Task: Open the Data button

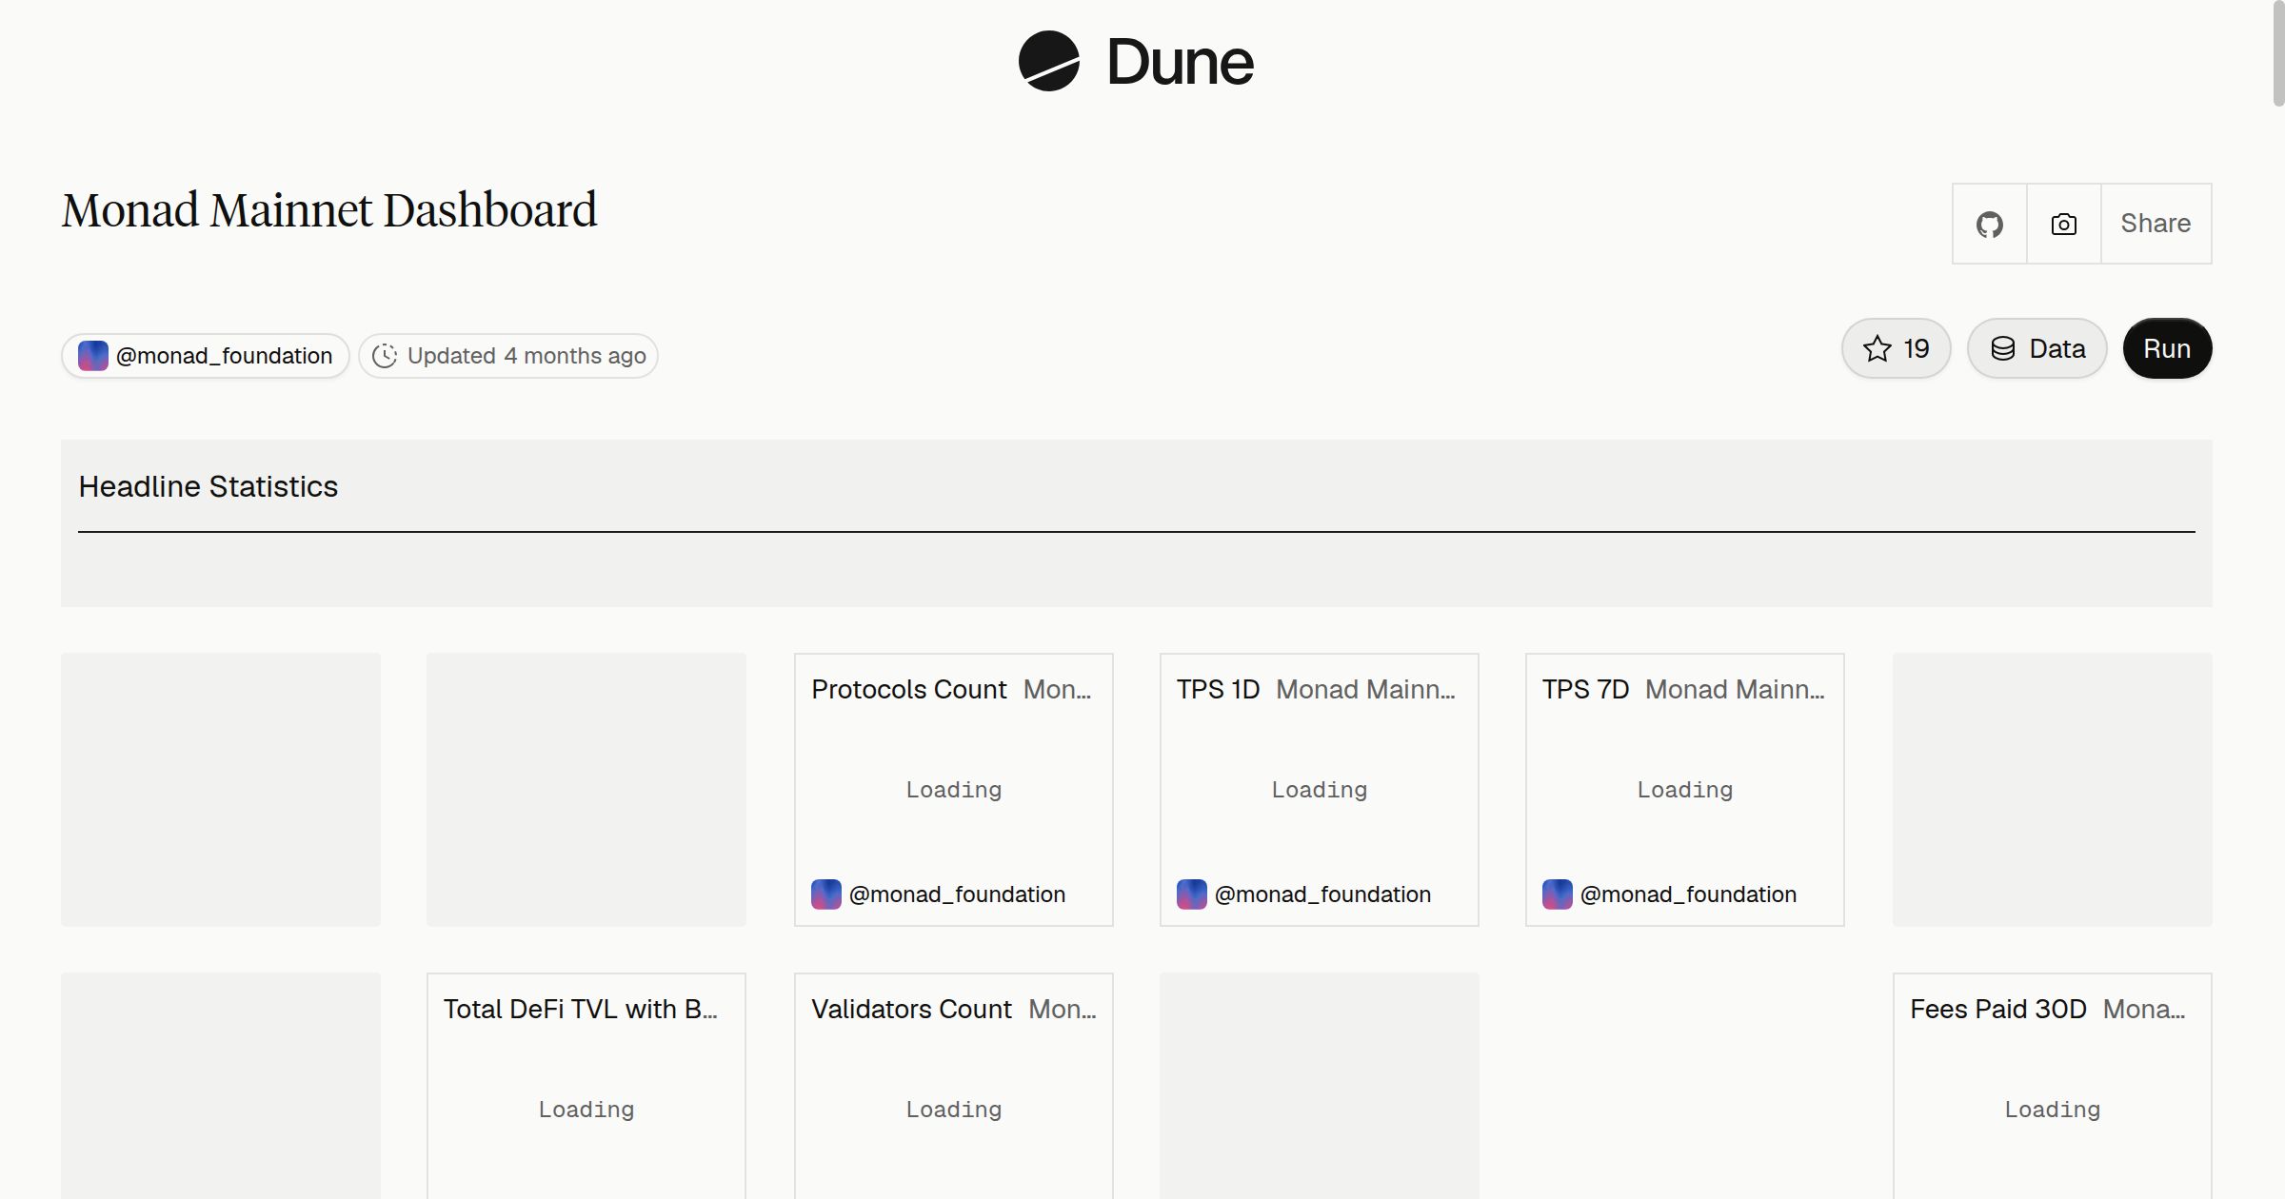Action: coord(2037,348)
